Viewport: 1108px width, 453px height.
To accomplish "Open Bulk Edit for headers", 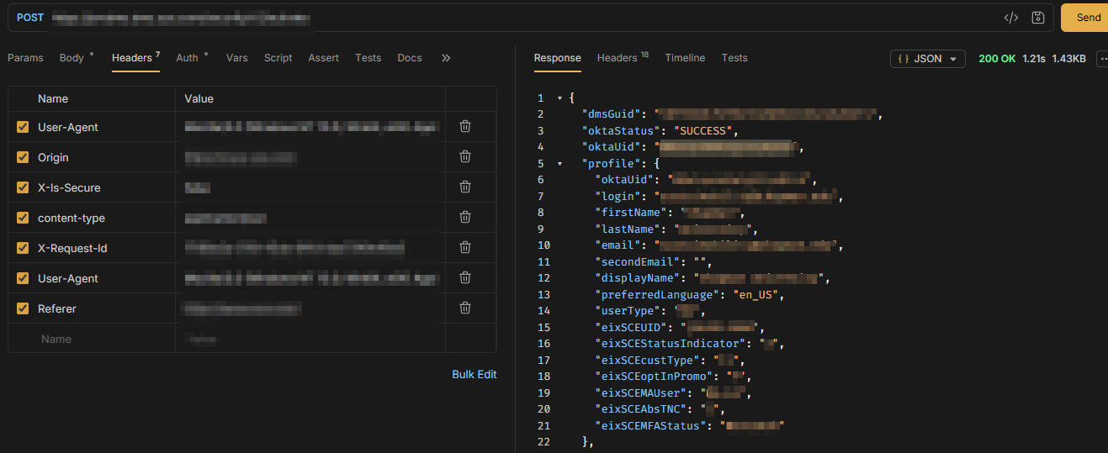I will (474, 374).
